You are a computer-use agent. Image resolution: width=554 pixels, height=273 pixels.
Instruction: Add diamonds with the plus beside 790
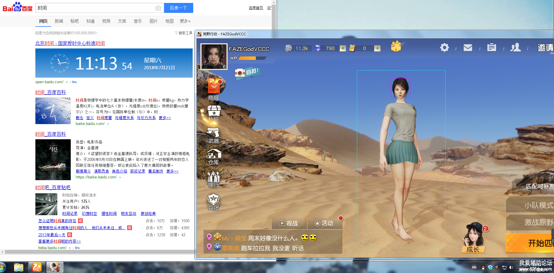pyautogui.click(x=343, y=48)
